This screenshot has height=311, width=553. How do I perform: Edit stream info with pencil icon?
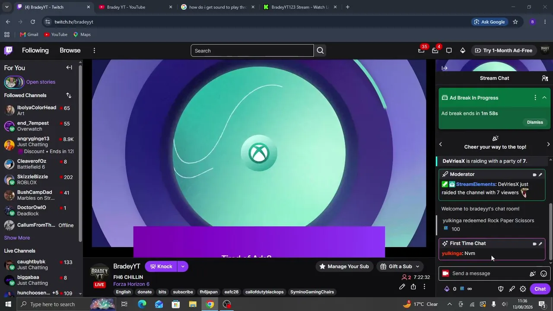[x=402, y=287]
